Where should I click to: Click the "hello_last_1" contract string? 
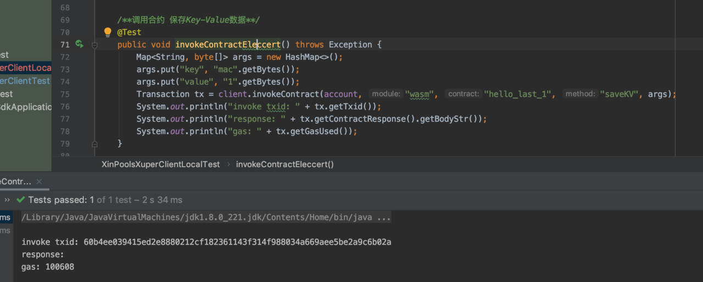pos(517,94)
